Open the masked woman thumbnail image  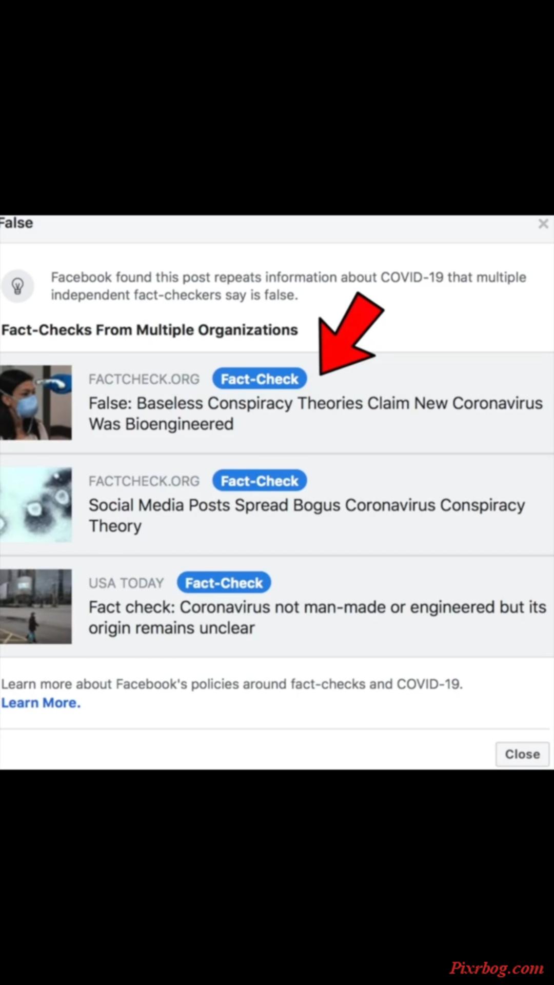tap(36, 402)
